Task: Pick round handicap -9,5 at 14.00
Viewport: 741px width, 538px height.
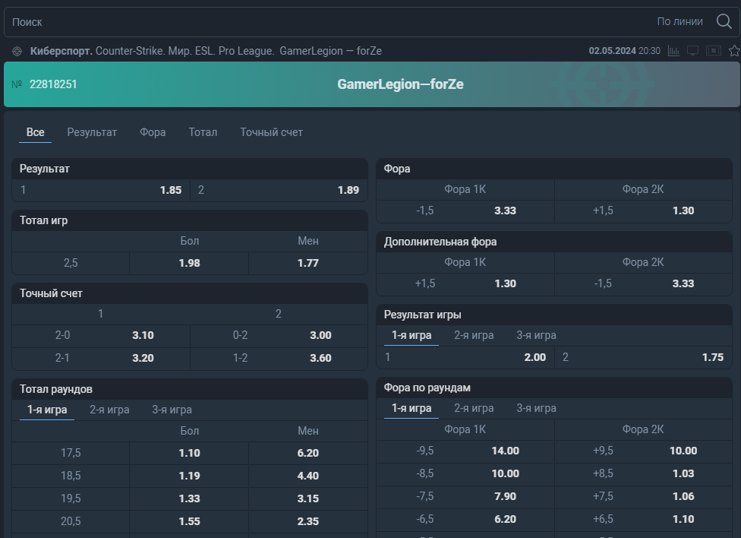Action: coord(465,451)
